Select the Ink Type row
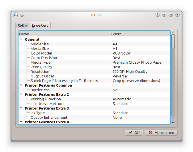 pos(94,113)
